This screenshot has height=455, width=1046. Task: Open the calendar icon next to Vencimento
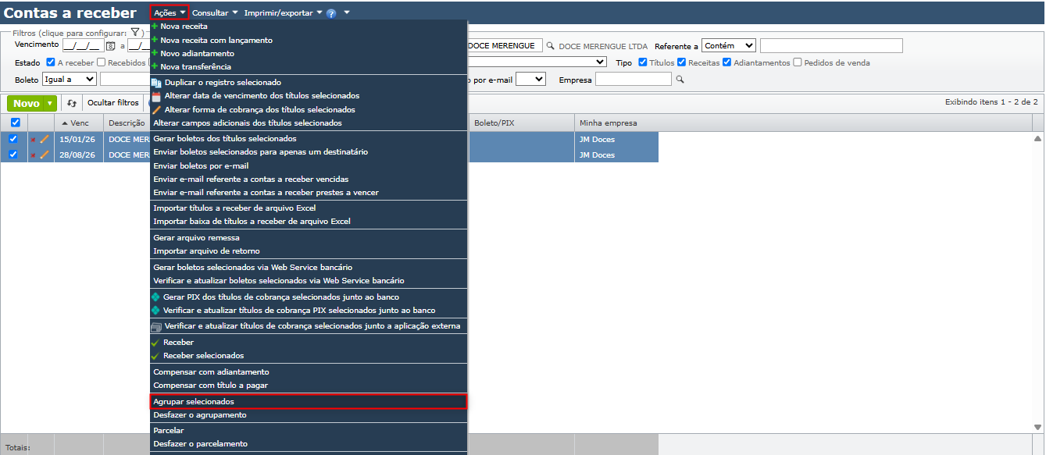coord(110,46)
